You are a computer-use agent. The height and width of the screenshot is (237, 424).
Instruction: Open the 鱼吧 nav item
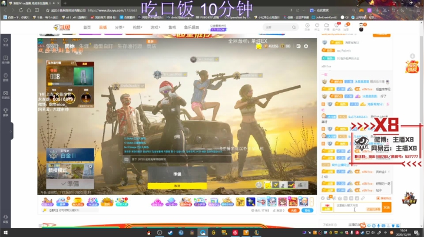click(172, 27)
